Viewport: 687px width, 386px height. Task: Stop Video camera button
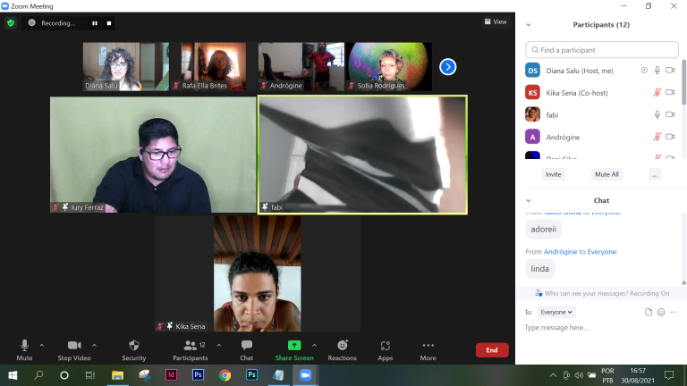pyautogui.click(x=74, y=350)
